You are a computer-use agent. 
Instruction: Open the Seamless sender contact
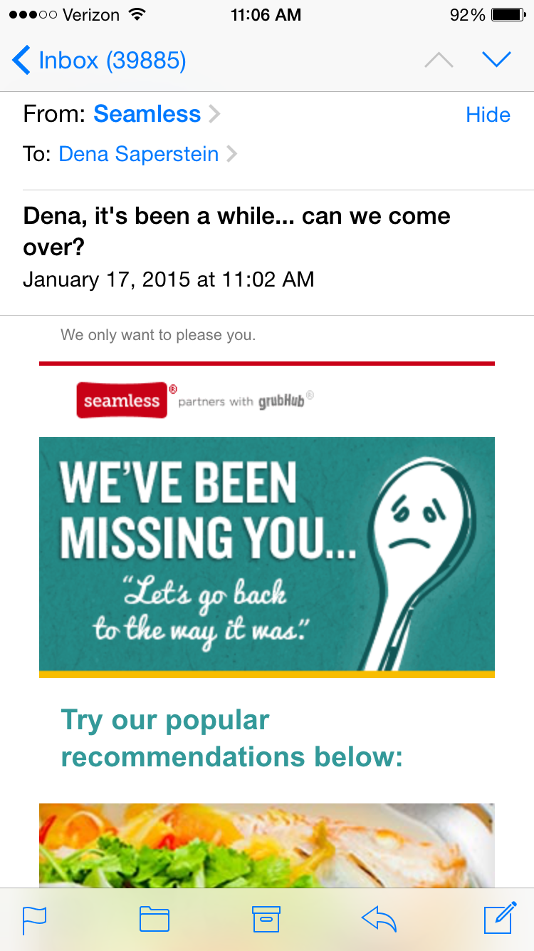[x=147, y=114]
